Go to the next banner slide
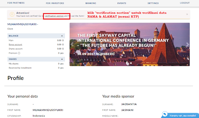The width and height of the screenshot is (199, 118). tap(187, 44)
